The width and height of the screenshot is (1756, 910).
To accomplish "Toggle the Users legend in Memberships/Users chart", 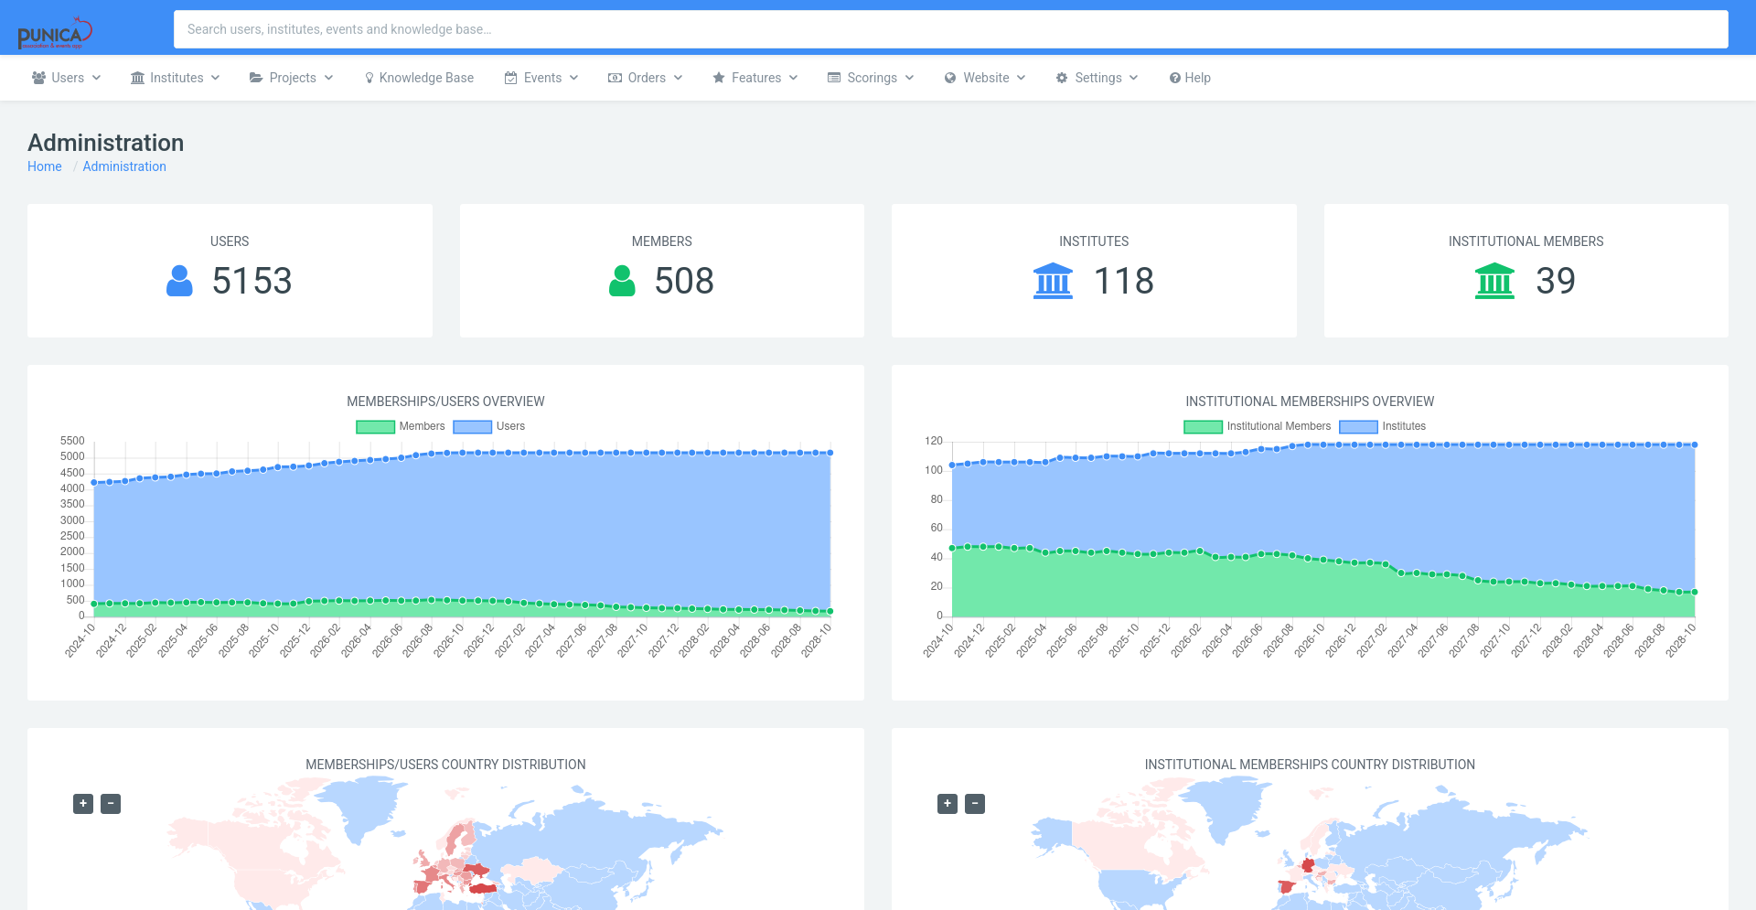I will click(489, 426).
